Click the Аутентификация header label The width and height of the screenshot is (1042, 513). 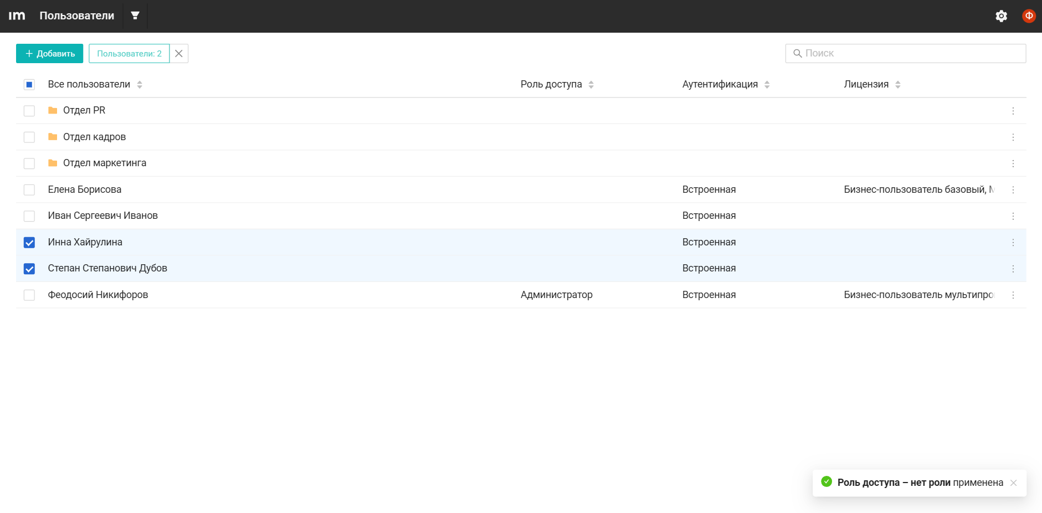[x=720, y=84]
